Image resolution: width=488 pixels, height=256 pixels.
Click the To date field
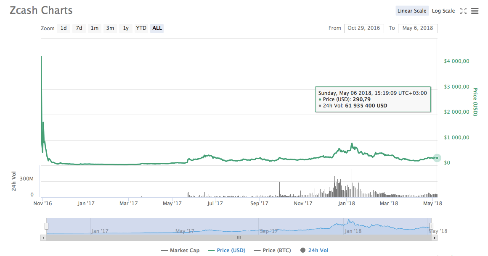(x=418, y=28)
